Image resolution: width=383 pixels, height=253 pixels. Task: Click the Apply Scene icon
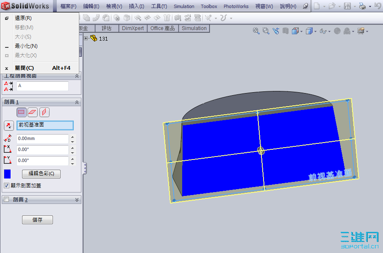tap(347, 31)
